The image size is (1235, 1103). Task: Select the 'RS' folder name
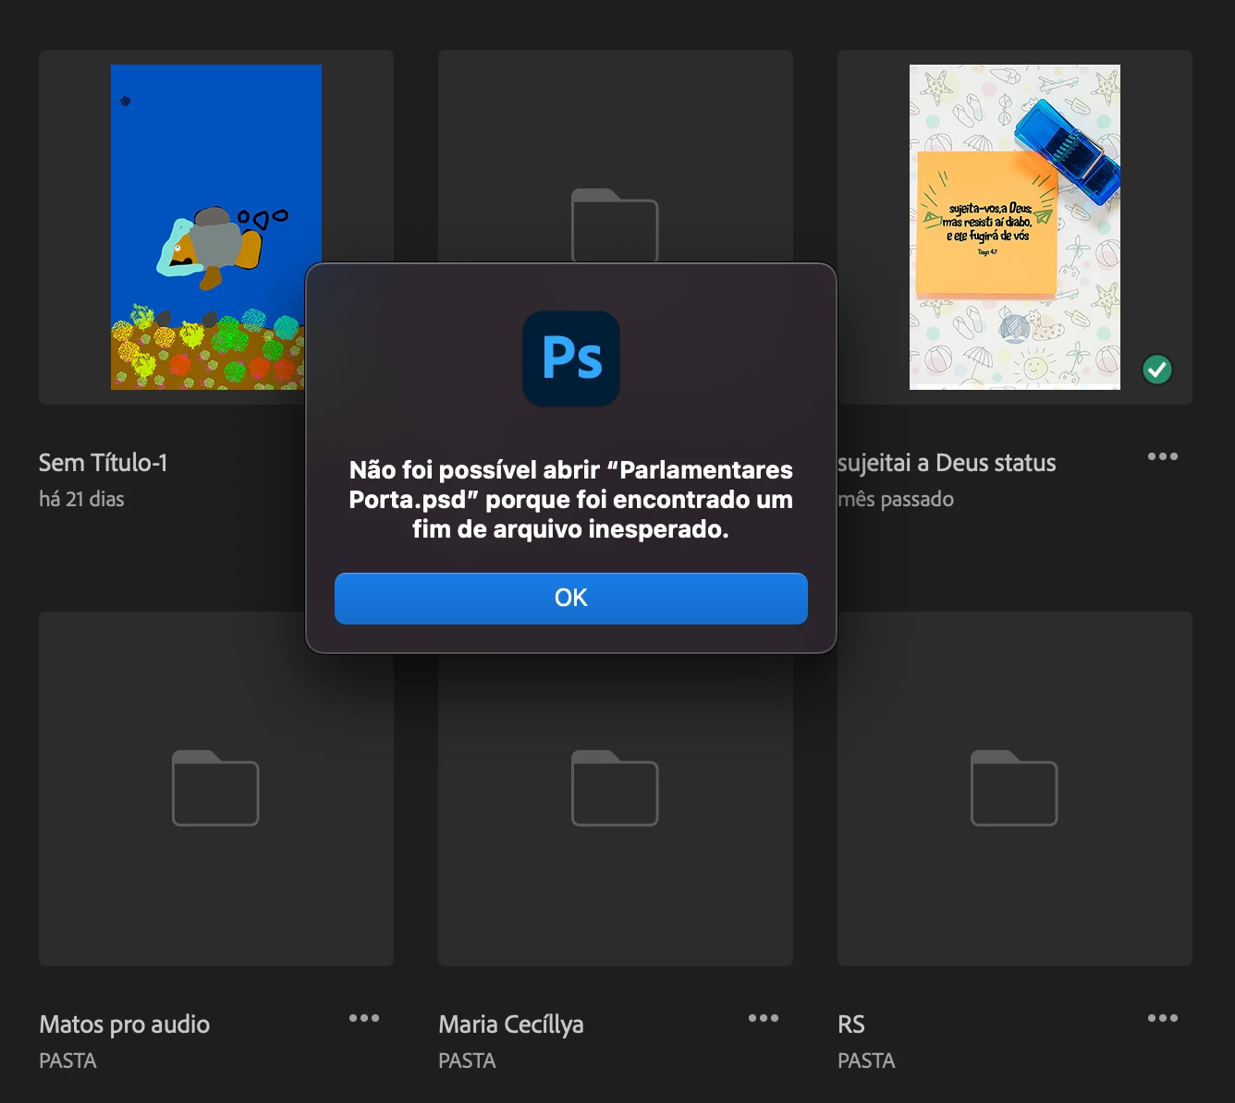click(x=850, y=1024)
